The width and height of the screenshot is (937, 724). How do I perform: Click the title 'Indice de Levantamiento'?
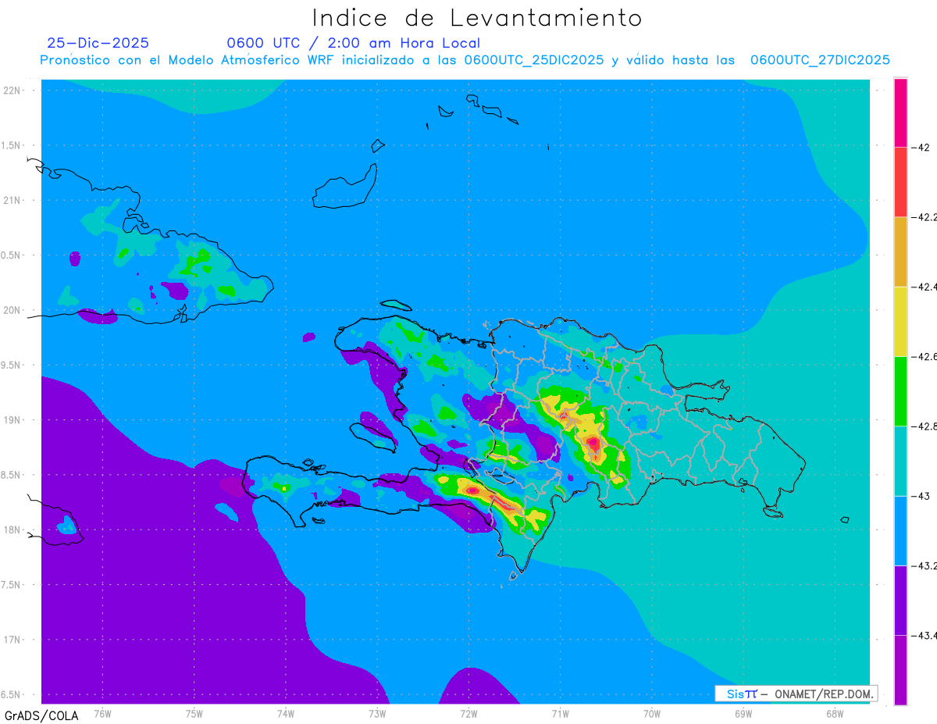477,18
